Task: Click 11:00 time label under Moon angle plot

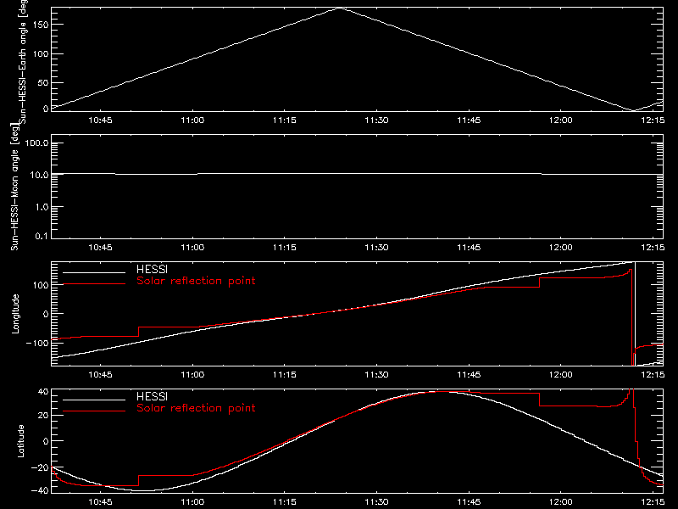Action: point(192,248)
